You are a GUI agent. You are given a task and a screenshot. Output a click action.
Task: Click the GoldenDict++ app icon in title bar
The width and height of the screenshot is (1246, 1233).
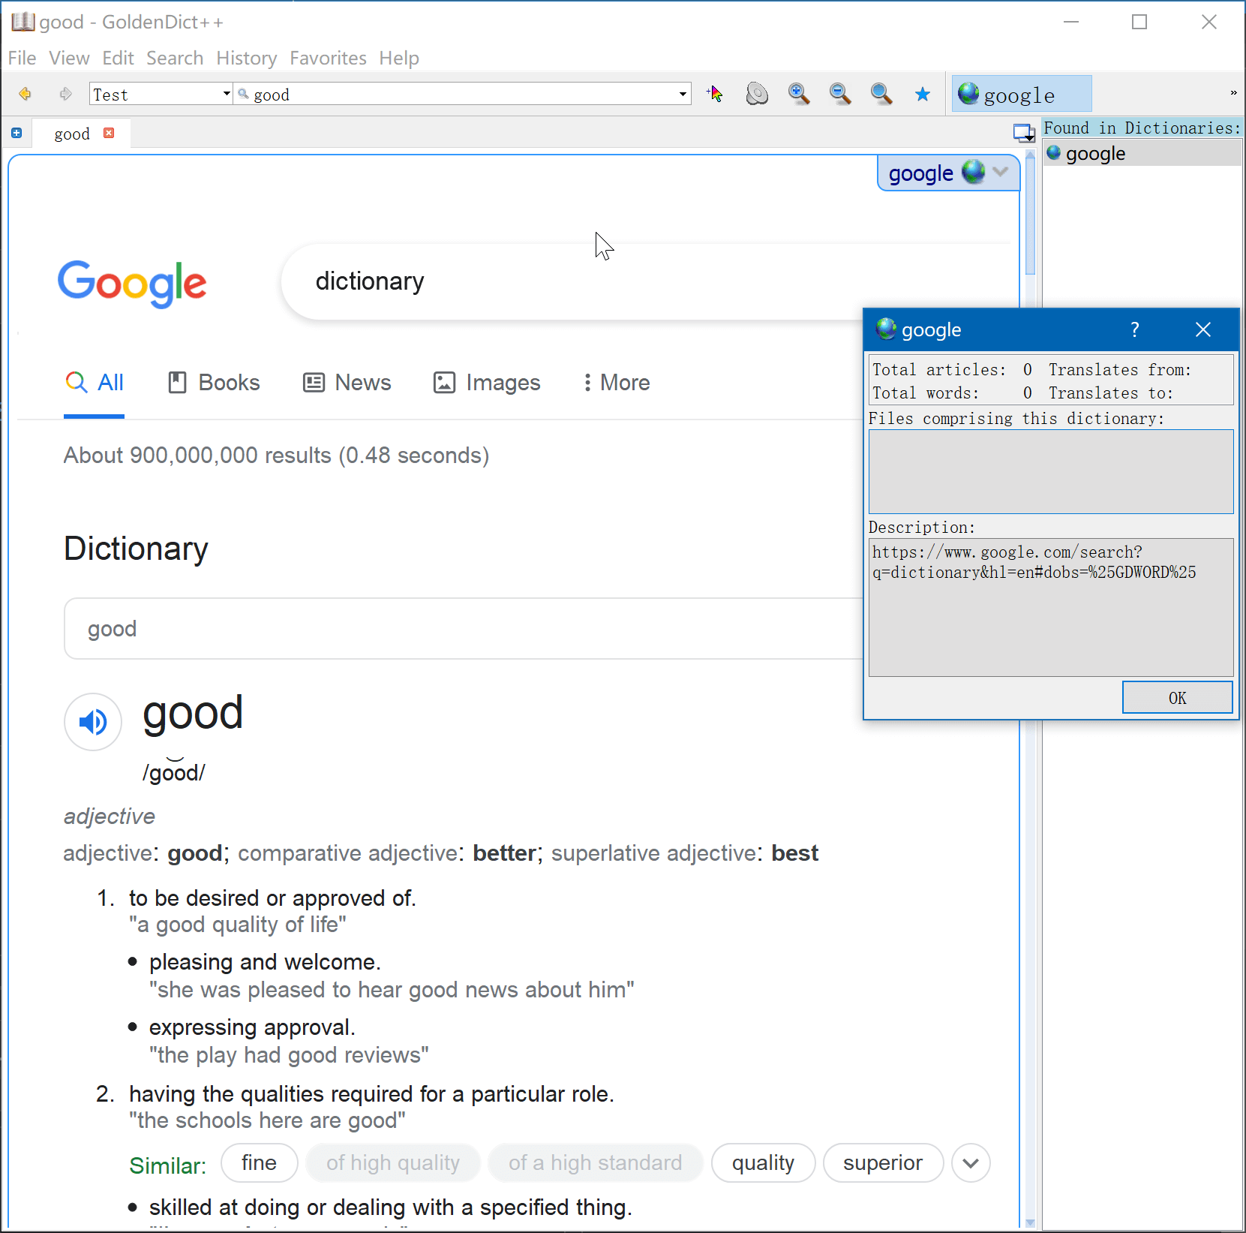tap(23, 22)
